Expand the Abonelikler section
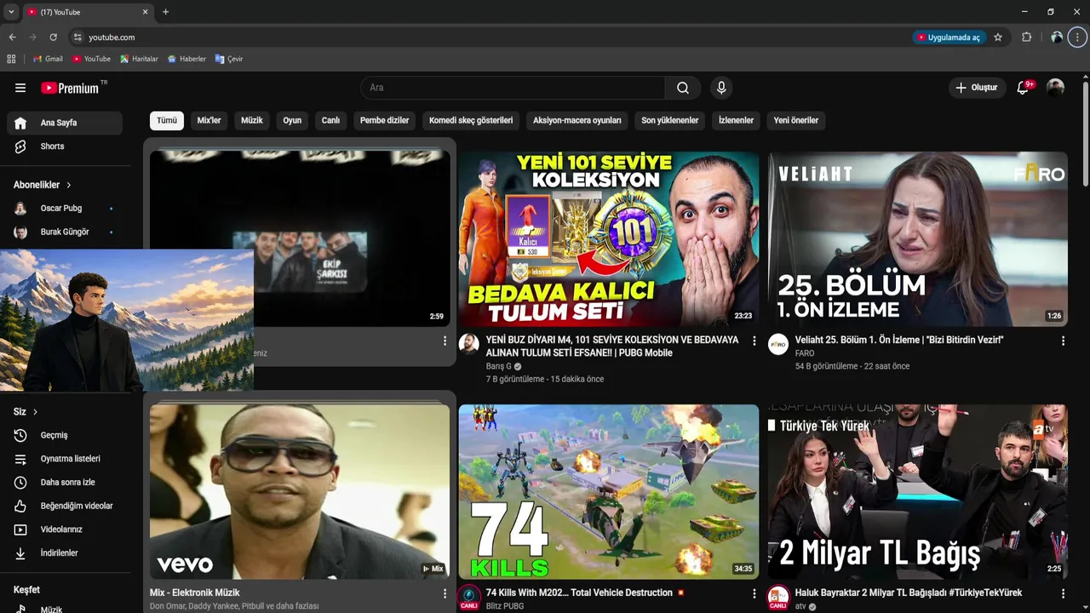The image size is (1090, 613). 43,185
